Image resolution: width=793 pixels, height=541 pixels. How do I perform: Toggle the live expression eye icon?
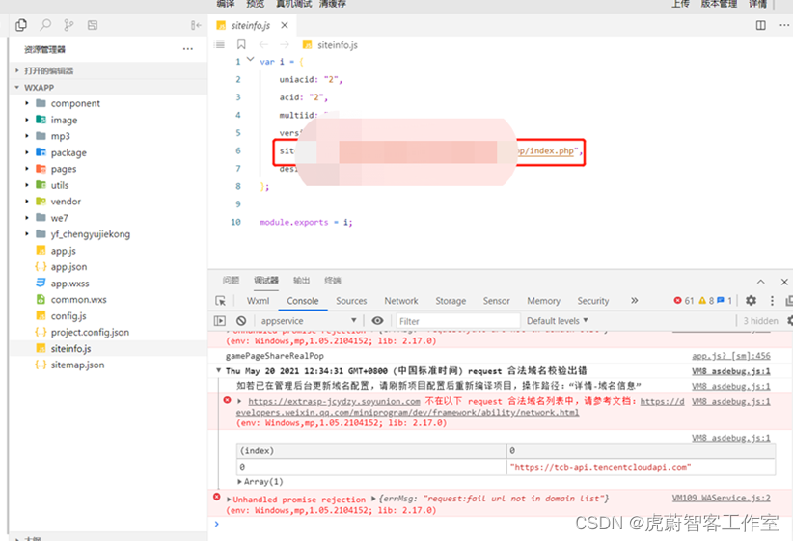(x=377, y=320)
